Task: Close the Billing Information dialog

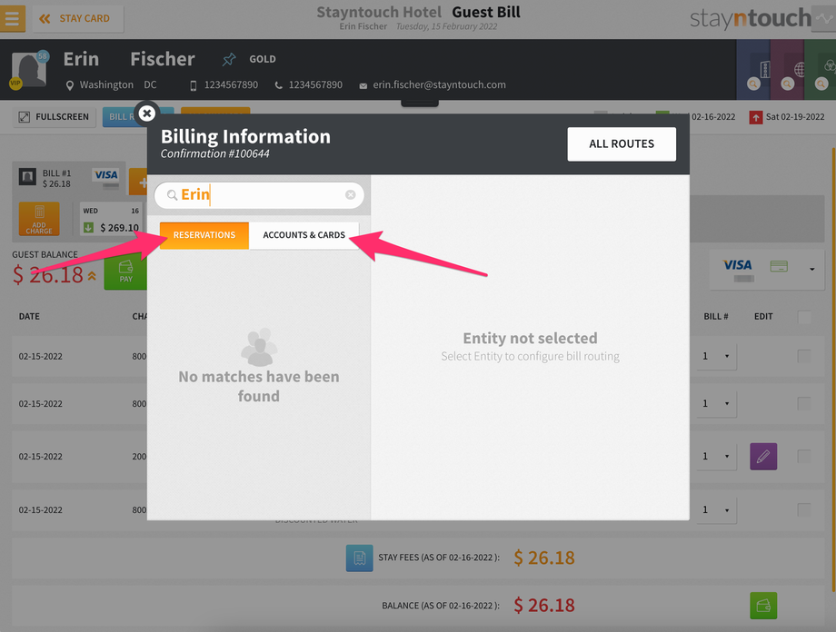Action: click(x=146, y=113)
